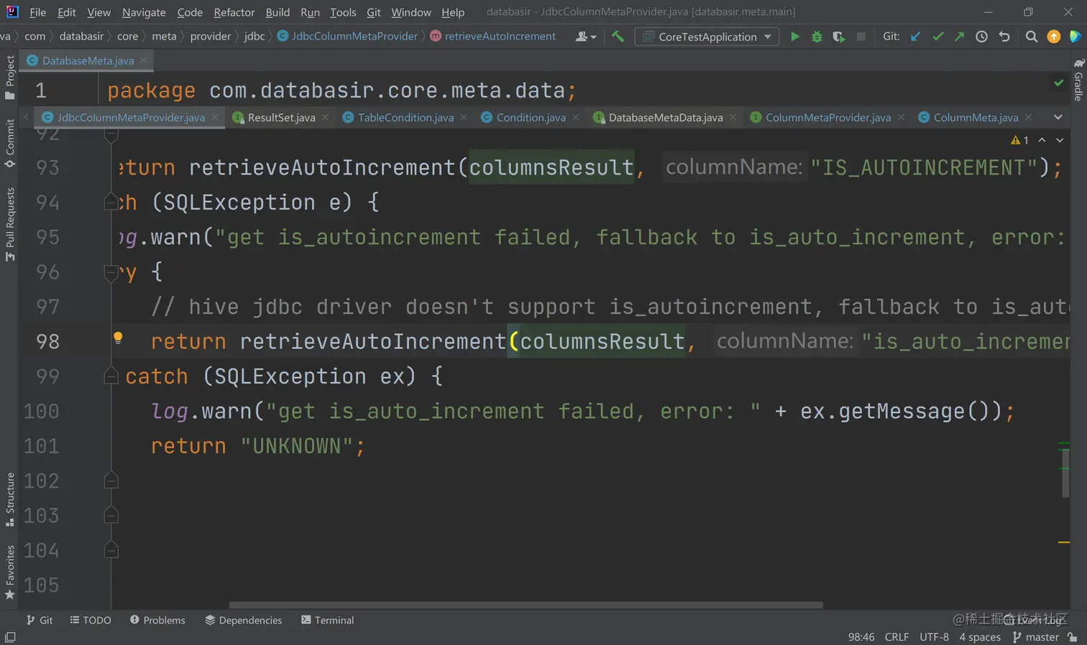Open the colorful plugin icon in toolbar
1087x645 pixels.
pyautogui.click(x=1075, y=37)
